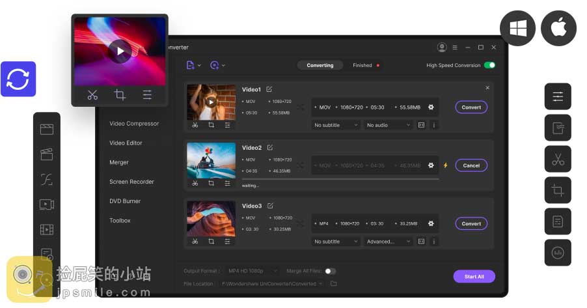The width and height of the screenshot is (587, 308).
Task: Open Video Compressor in sidebar
Action: click(134, 123)
